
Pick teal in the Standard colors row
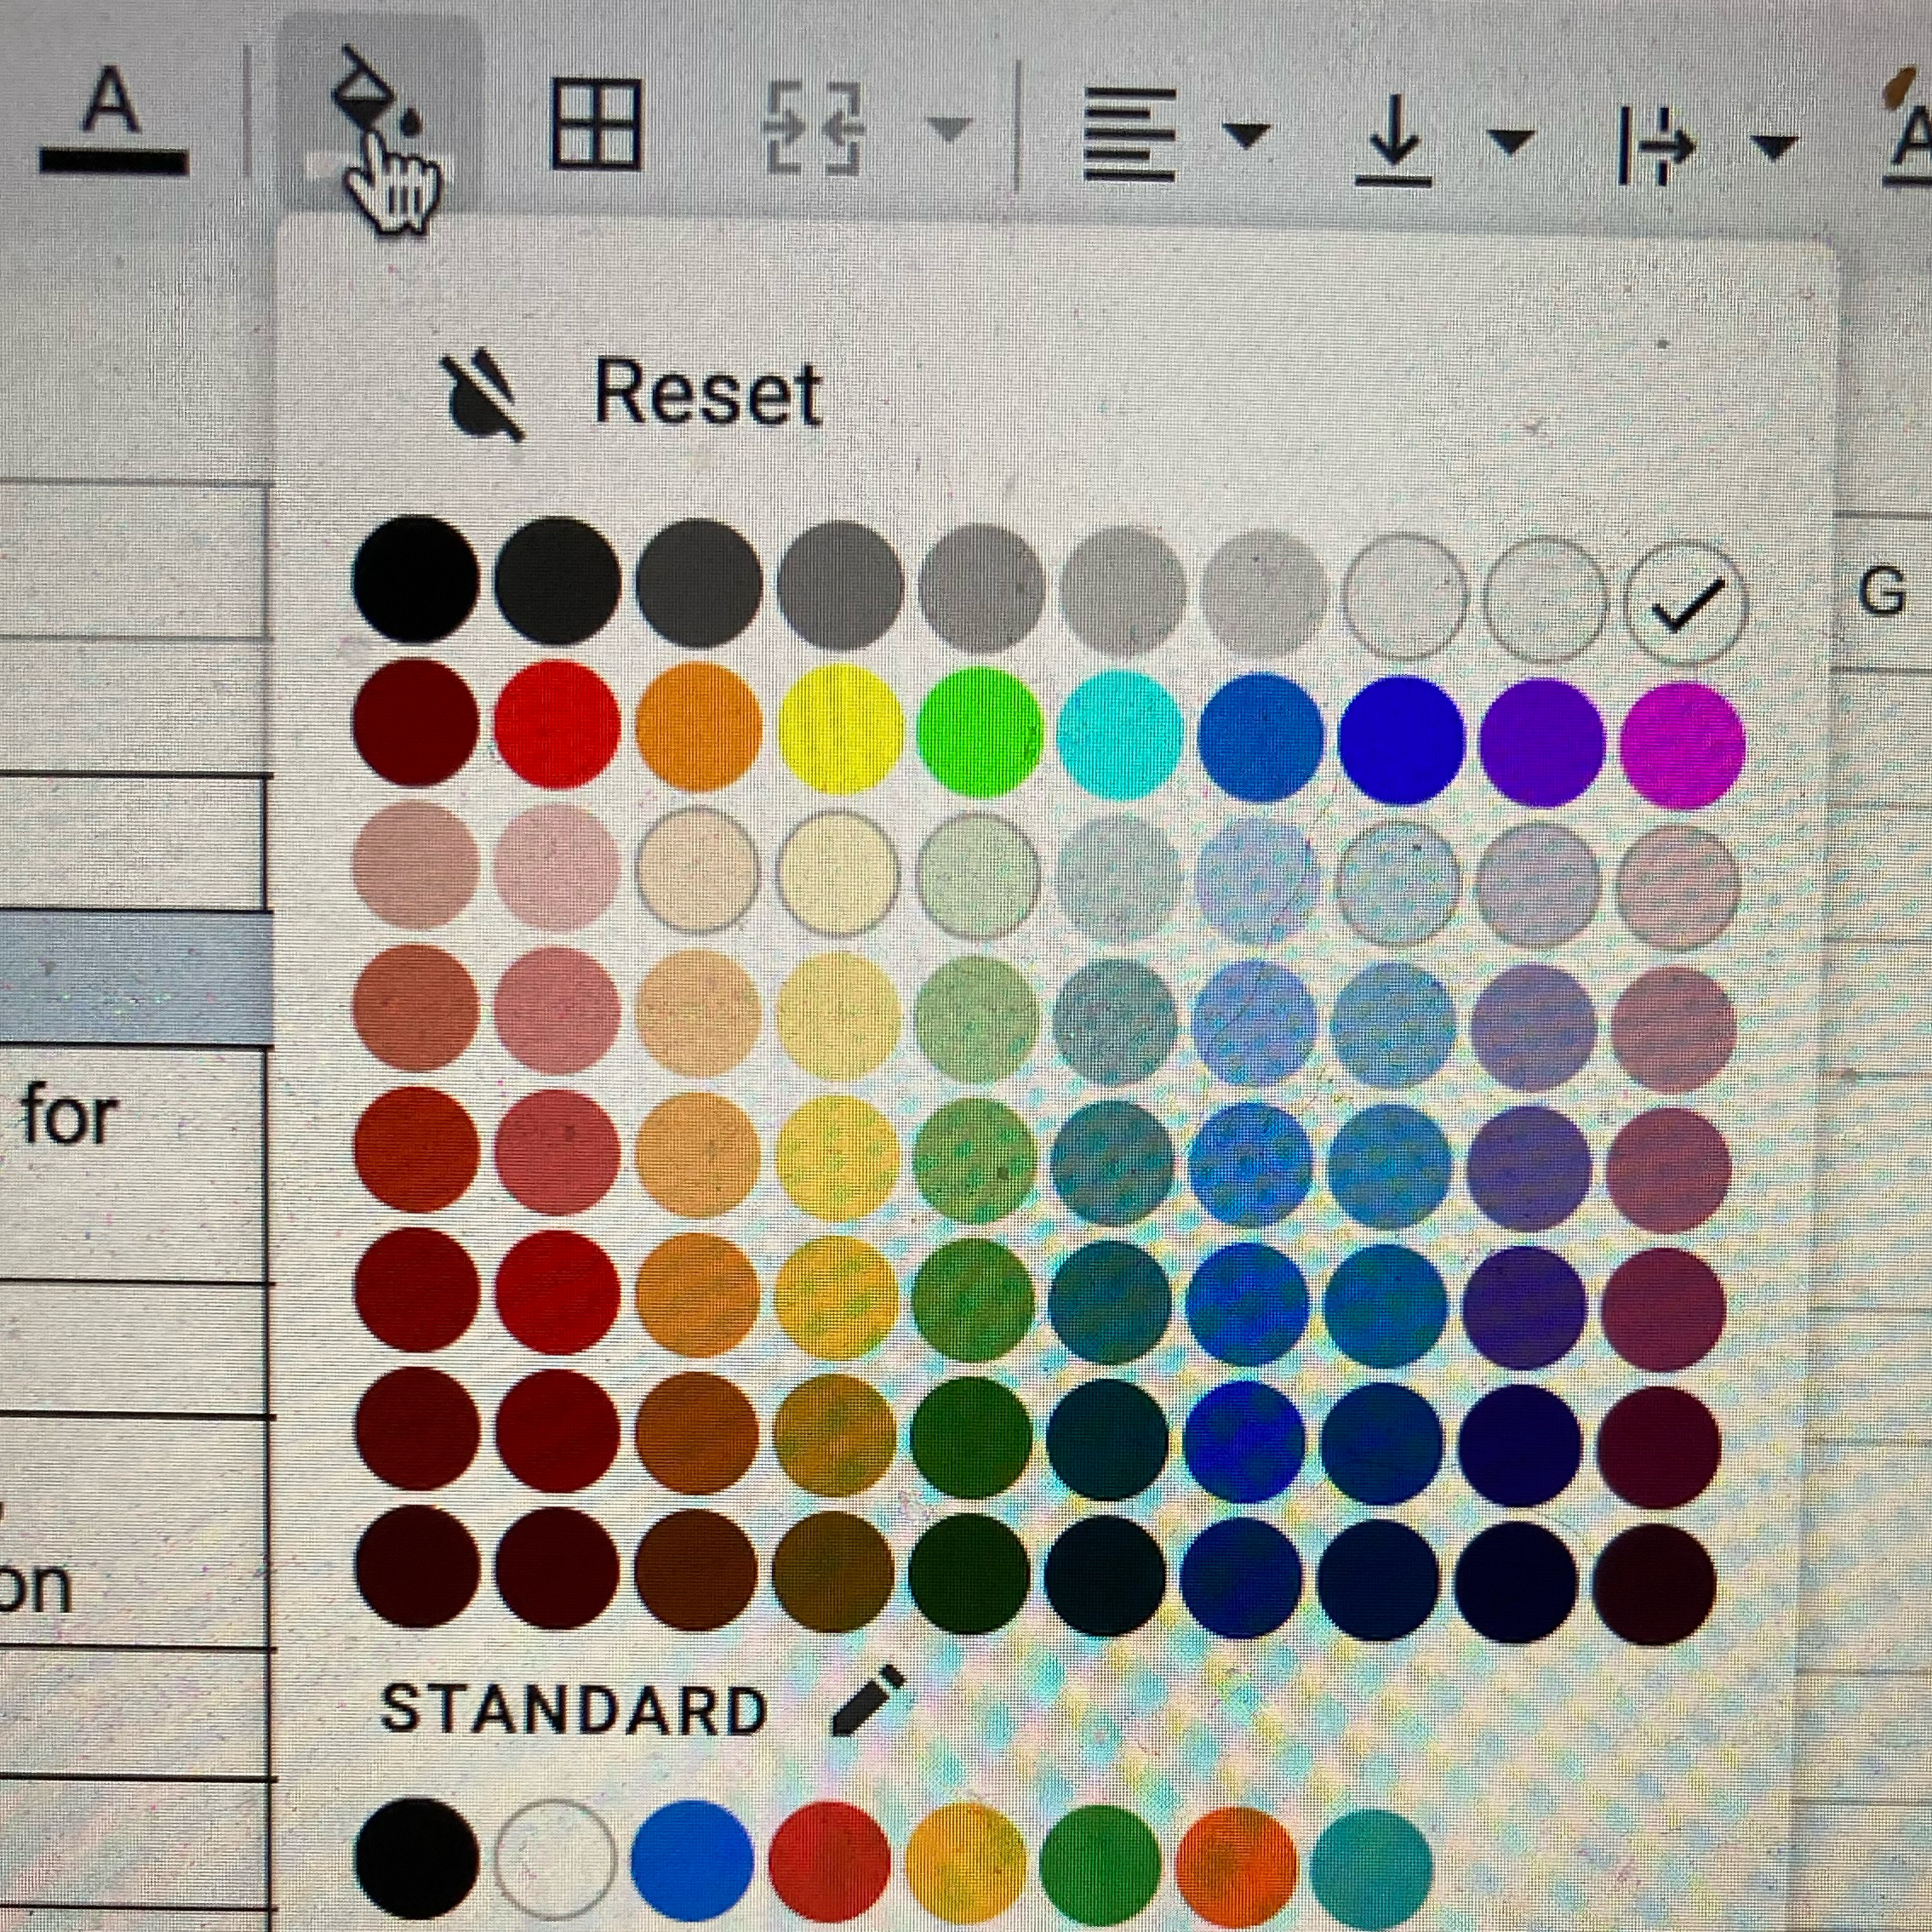[1371, 1870]
